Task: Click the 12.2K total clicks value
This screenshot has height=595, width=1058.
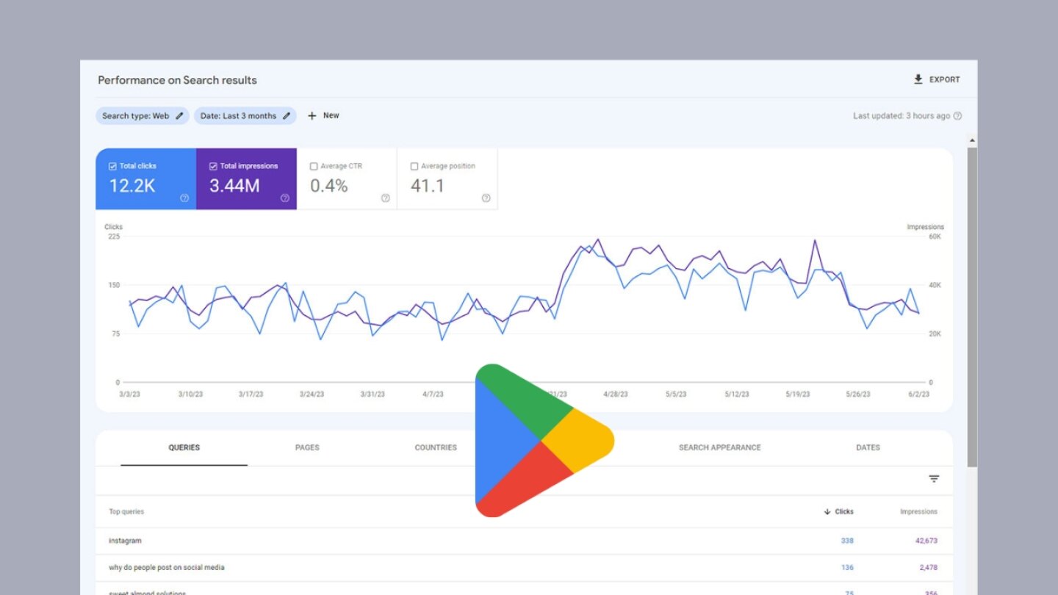Action: (x=132, y=186)
